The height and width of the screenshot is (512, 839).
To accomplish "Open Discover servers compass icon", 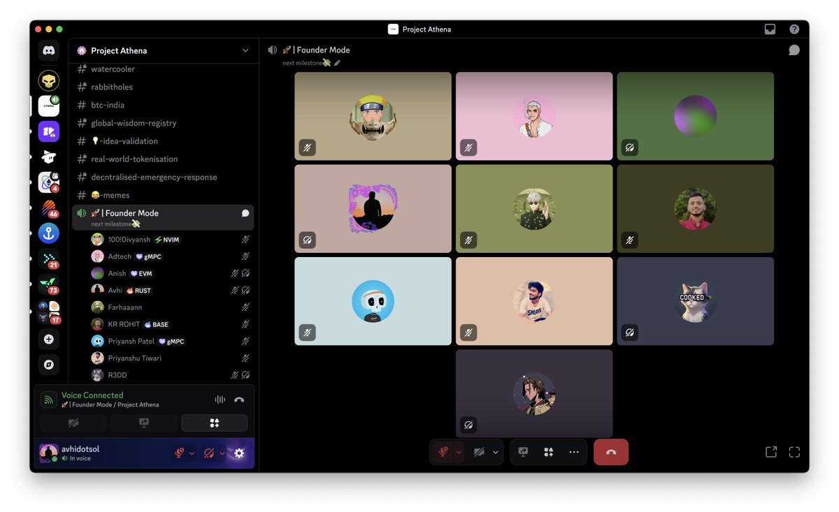I will tap(49, 365).
